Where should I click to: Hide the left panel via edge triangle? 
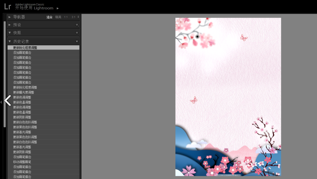point(1,102)
